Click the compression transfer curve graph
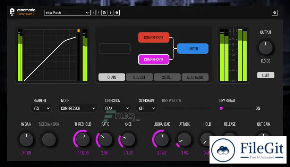 point(50,55)
